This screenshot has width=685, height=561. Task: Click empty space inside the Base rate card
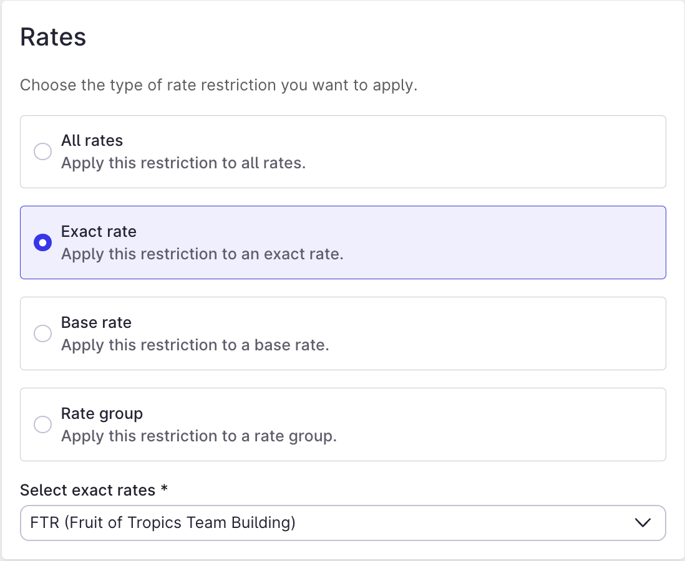(480, 333)
